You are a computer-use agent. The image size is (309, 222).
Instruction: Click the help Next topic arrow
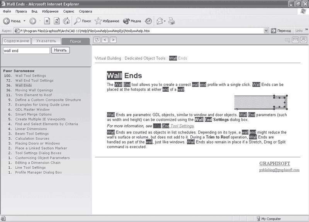pyautogui.click(x=113, y=39)
